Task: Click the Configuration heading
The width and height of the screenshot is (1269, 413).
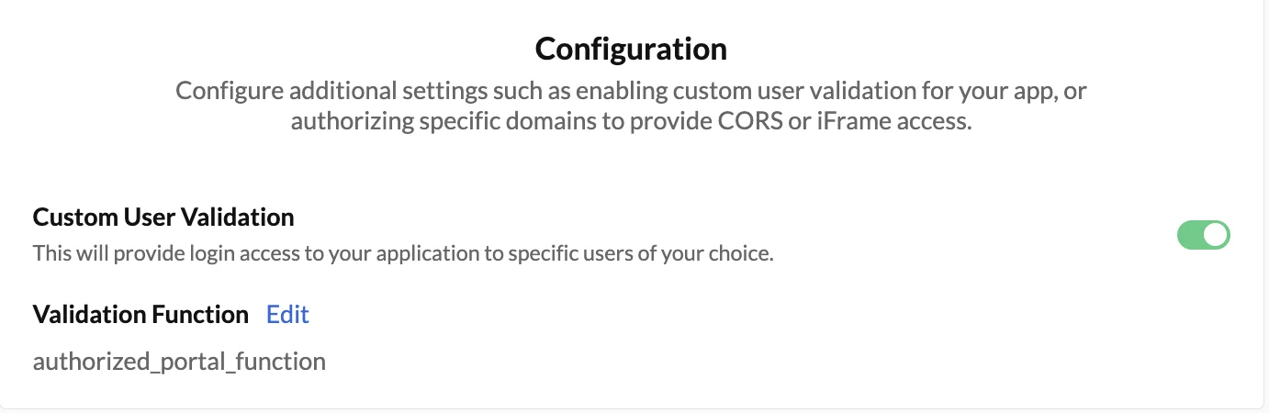Action: click(631, 49)
